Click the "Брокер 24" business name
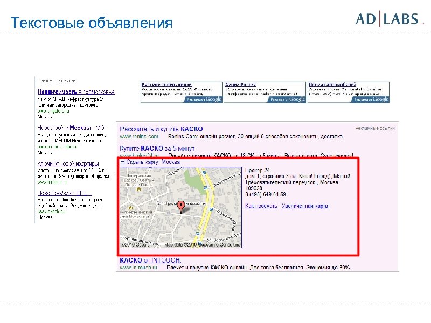The width and height of the screenshot is (431, 323). [258, 170]
